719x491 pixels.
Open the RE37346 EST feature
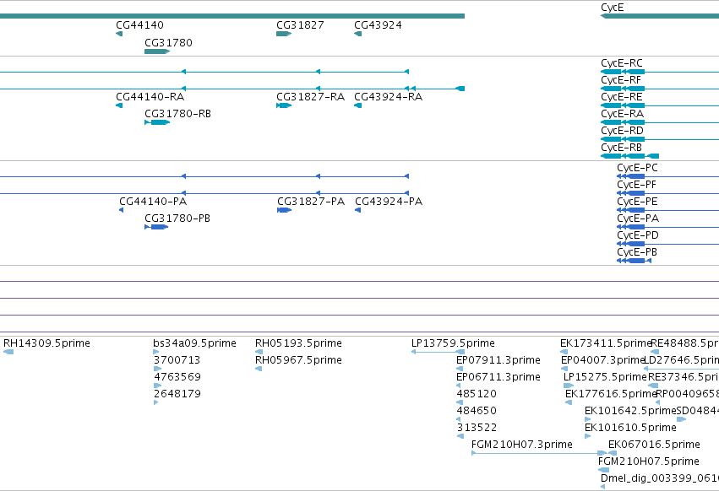coord(653,386)
